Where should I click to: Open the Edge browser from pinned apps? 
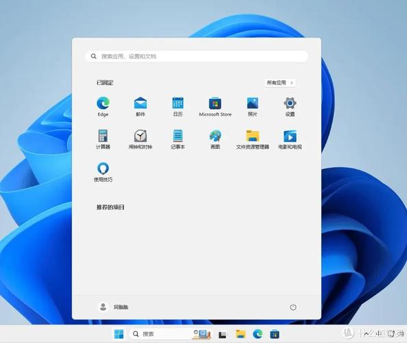pyautogui.click(x=103, y=106)
